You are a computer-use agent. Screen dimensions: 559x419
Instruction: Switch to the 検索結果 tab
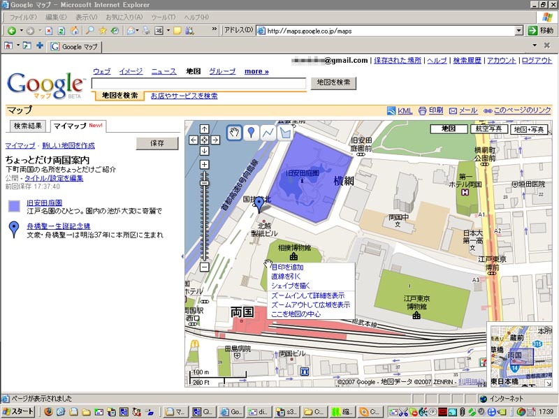pos(27,126)
